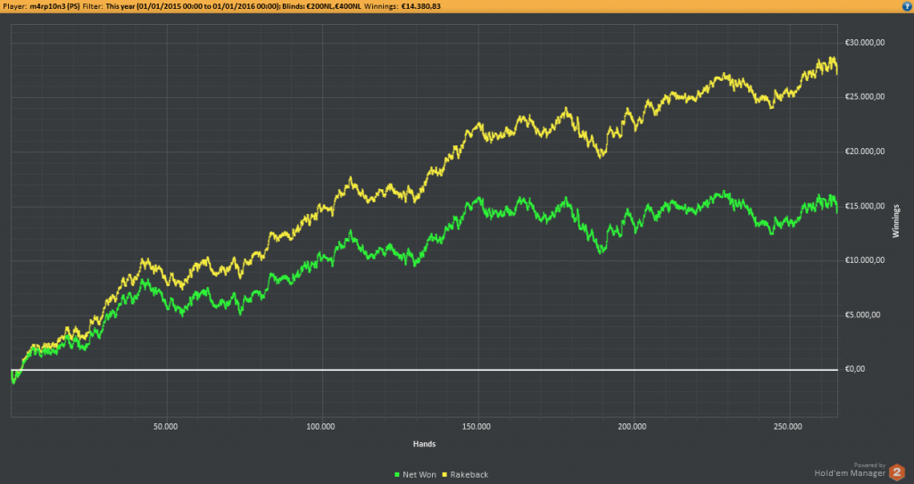Click the 250.000 hands axis label

787,426
